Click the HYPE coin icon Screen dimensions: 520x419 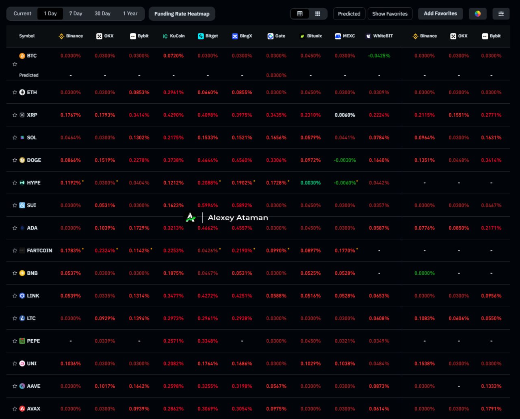[x=22, y=183]
